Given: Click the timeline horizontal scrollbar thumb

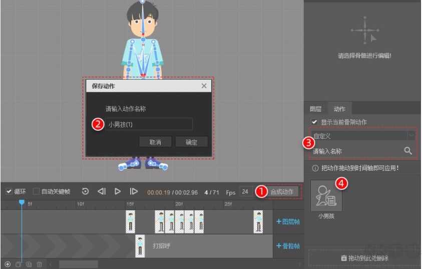Looking at the screenshot, I should pyautogui.click(x=78, y=264).
